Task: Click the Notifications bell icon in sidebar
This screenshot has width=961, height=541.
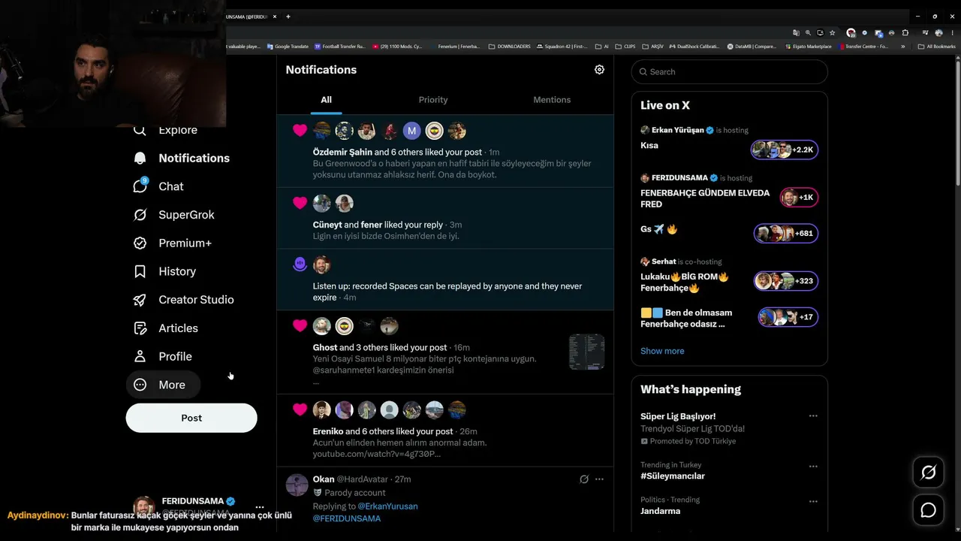Action: (140, 158)
